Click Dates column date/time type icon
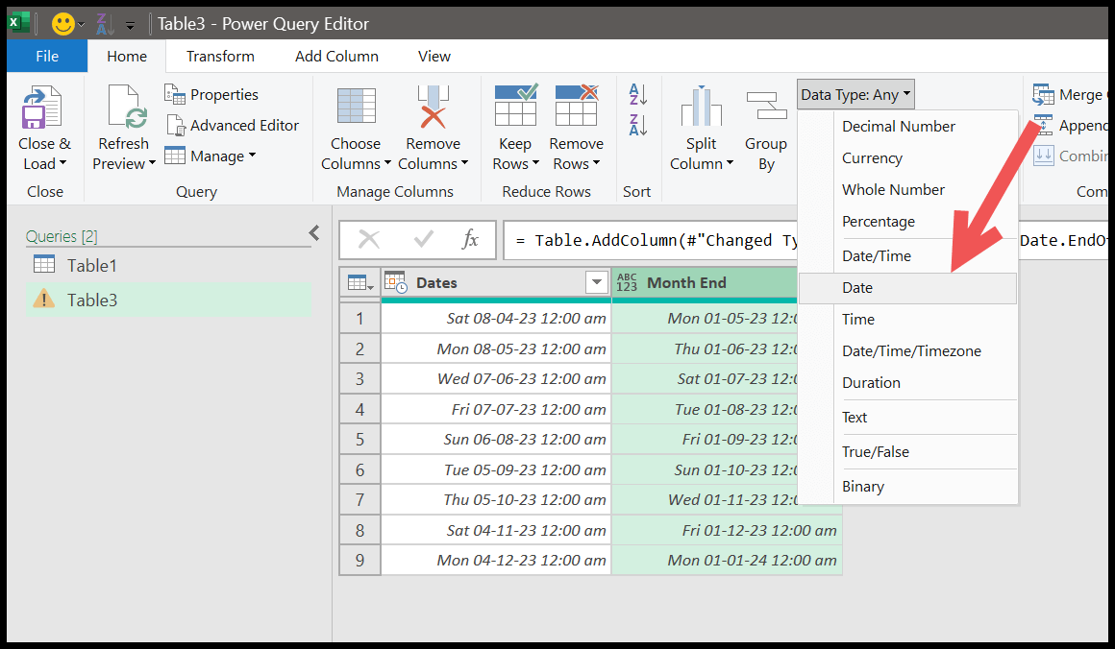This screenshot has height=649, width=1115. pos(396,282)
